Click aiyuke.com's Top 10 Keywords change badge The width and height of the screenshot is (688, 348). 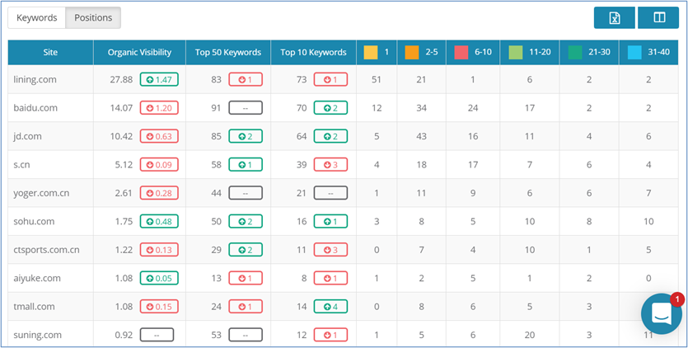(331, 278)
